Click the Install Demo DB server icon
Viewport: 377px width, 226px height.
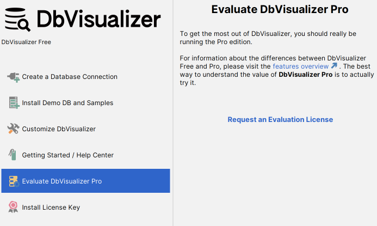pyautogui.click(x=13, y=103)
